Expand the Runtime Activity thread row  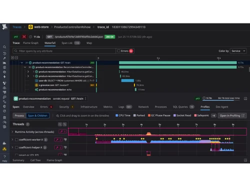point(12,132)
